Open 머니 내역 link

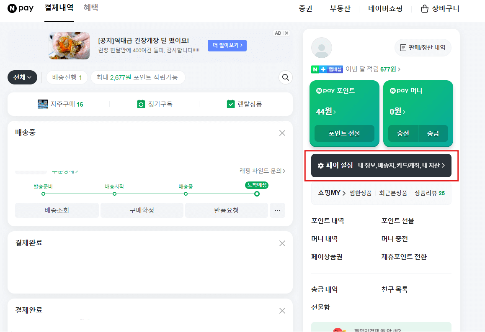click(x=325, y=239)
